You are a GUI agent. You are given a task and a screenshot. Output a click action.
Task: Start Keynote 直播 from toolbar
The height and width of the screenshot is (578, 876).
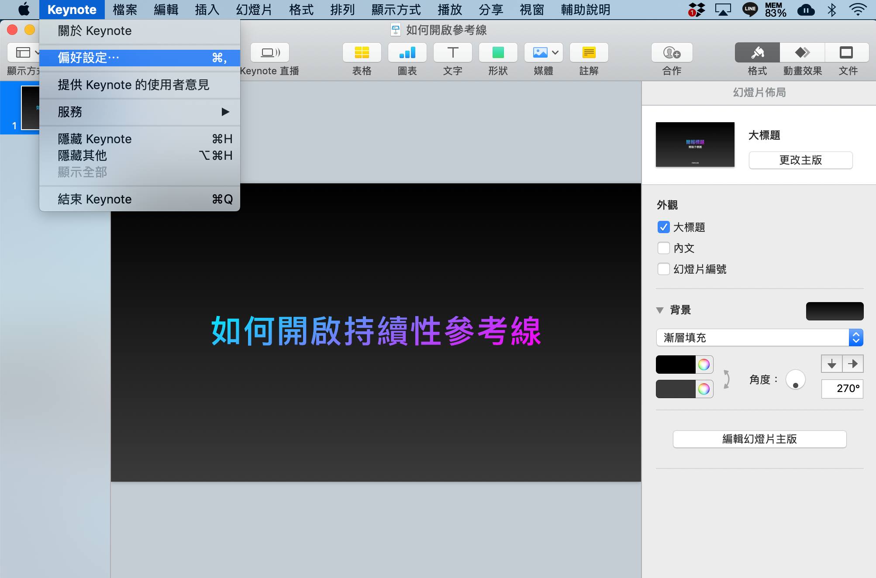270,53
